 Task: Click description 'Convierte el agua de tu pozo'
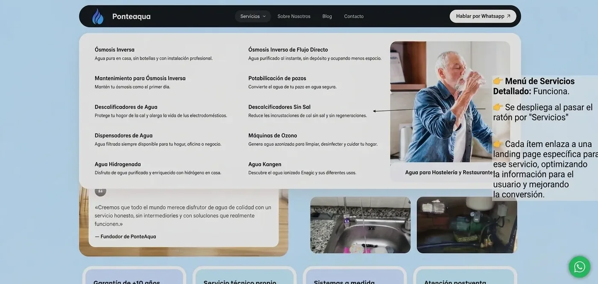[292, 87]
